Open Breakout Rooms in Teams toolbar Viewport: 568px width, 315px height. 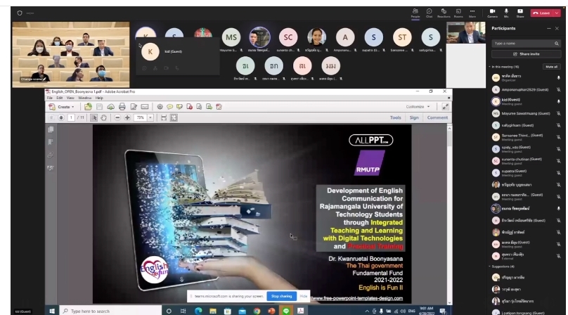(x=458, y=13)
